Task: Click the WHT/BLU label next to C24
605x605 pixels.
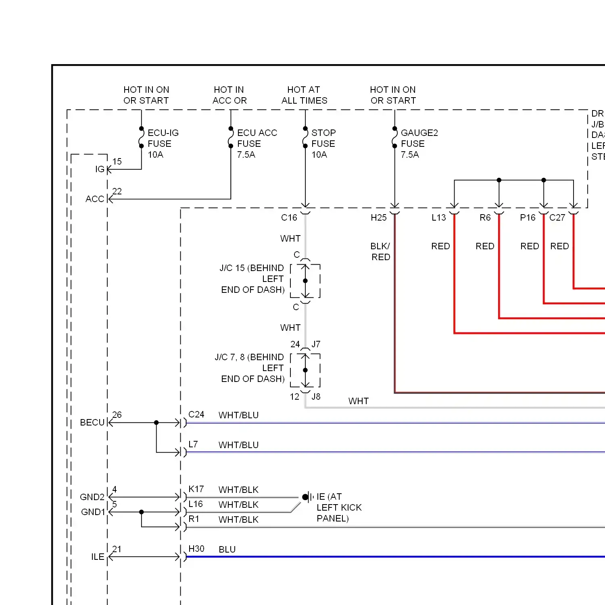Action: click(x=238, y=415)
